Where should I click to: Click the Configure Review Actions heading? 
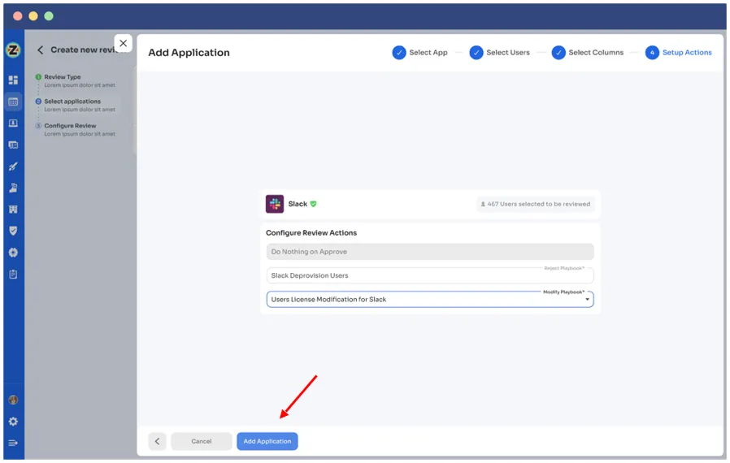(x=311, y=233)
